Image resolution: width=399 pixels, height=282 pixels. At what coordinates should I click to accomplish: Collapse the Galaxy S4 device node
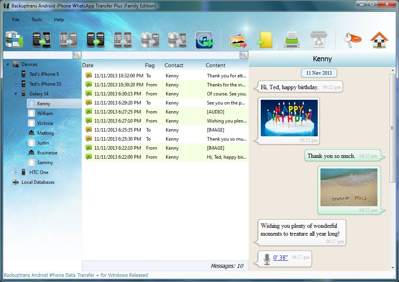[x=16, y=93]
